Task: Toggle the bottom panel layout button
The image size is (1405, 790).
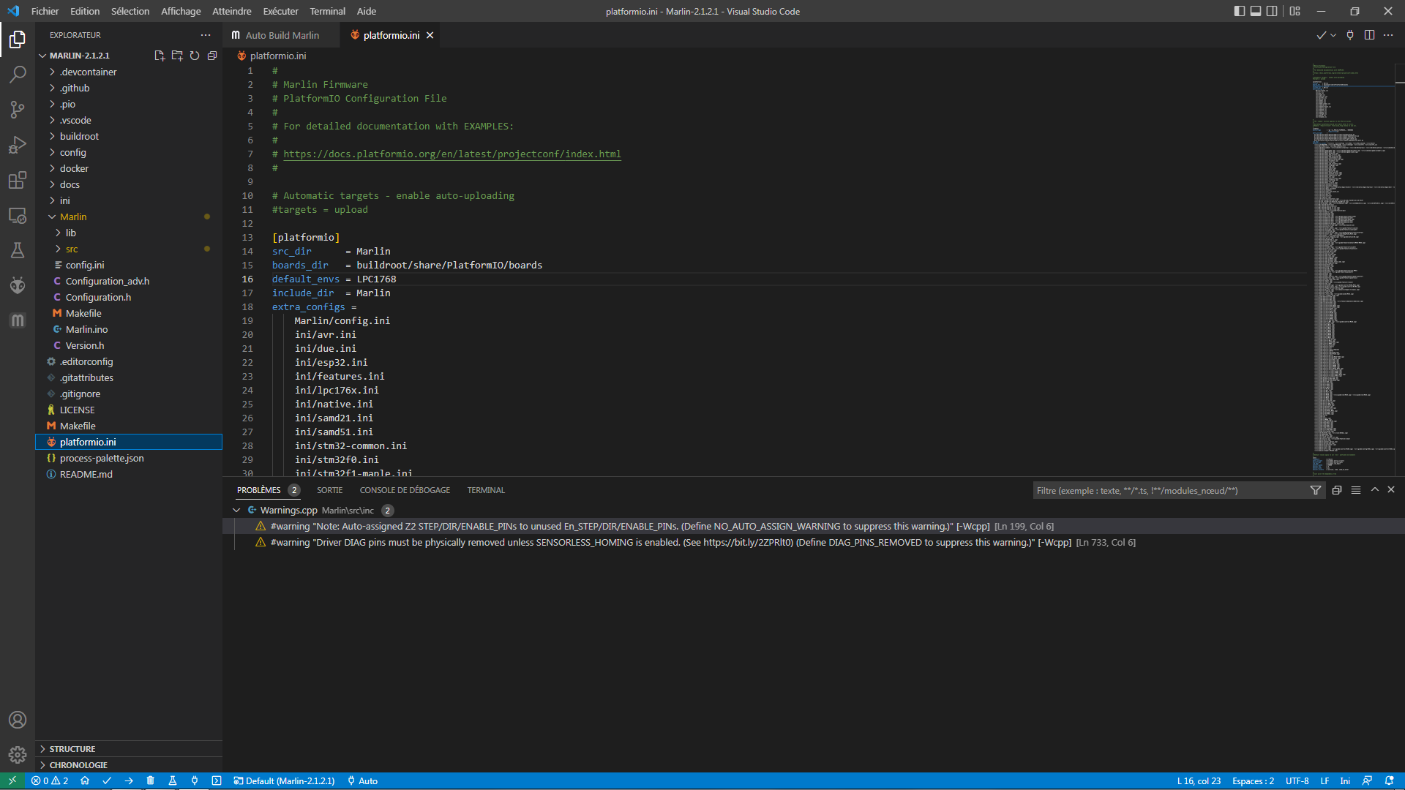Action: [1256, 11]
